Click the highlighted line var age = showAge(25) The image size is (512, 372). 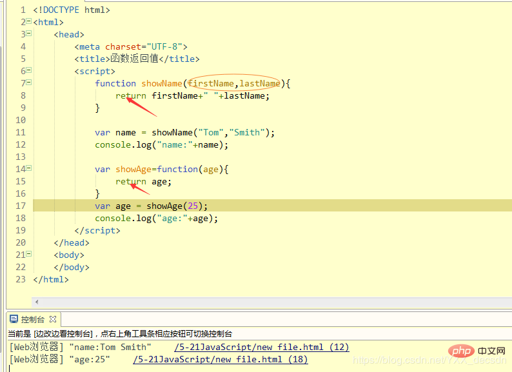pos(152,206)
